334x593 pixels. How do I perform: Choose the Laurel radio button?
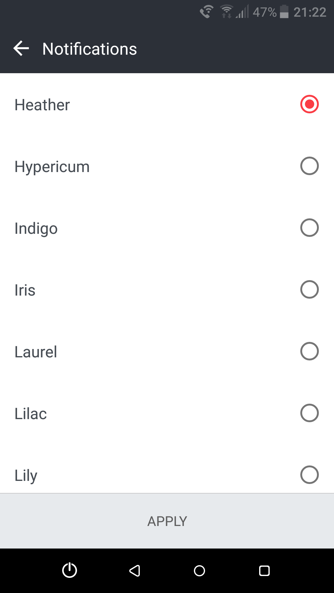(x=310, y=351)
